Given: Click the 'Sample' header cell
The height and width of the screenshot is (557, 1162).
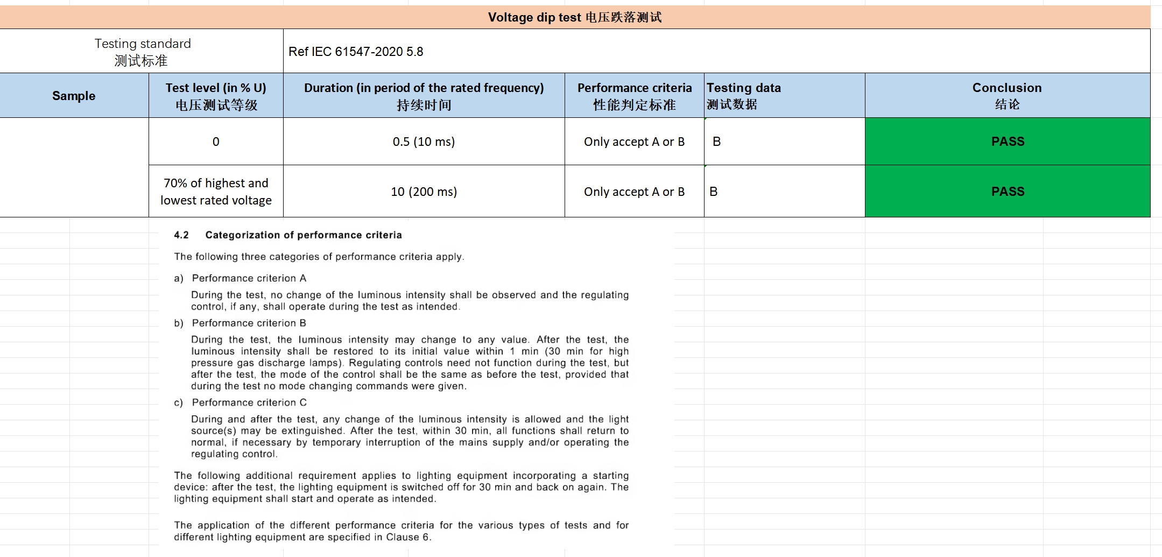Looking at the screenshot, I should click(74, 95).
